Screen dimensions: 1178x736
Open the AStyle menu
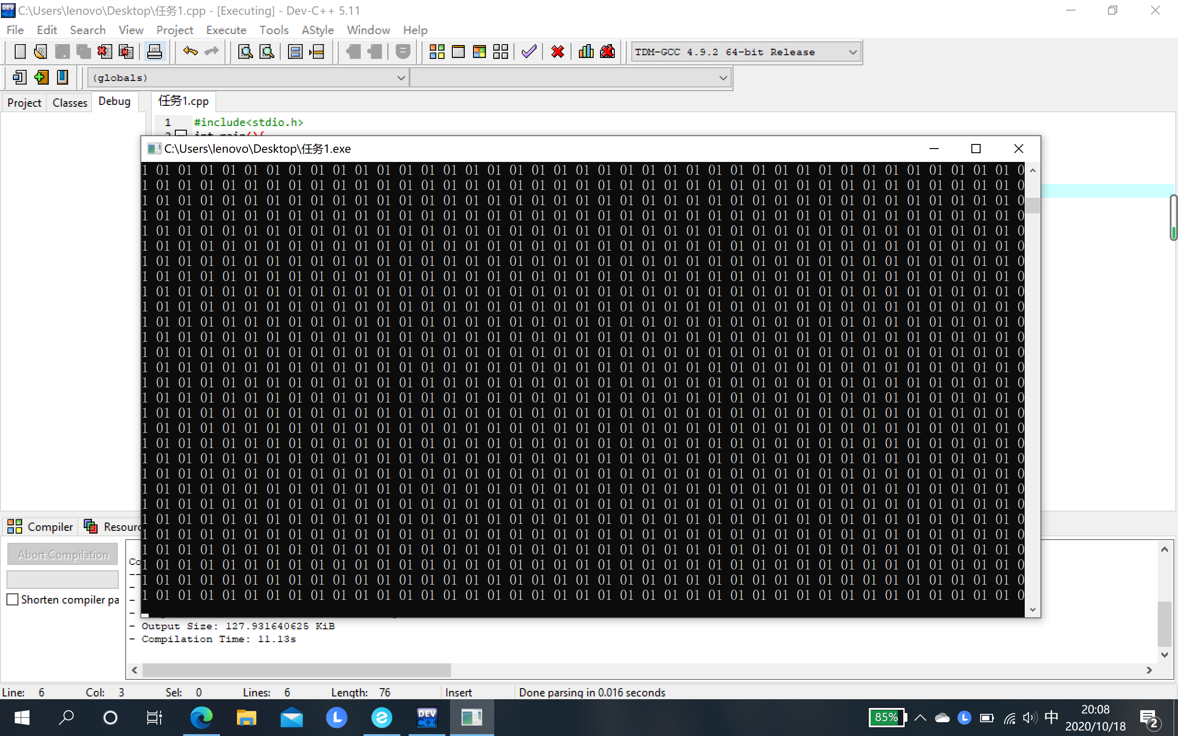click(x=318, y=30)
